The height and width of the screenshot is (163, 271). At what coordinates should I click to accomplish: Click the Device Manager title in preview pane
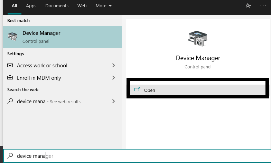[x=198, y=58]
